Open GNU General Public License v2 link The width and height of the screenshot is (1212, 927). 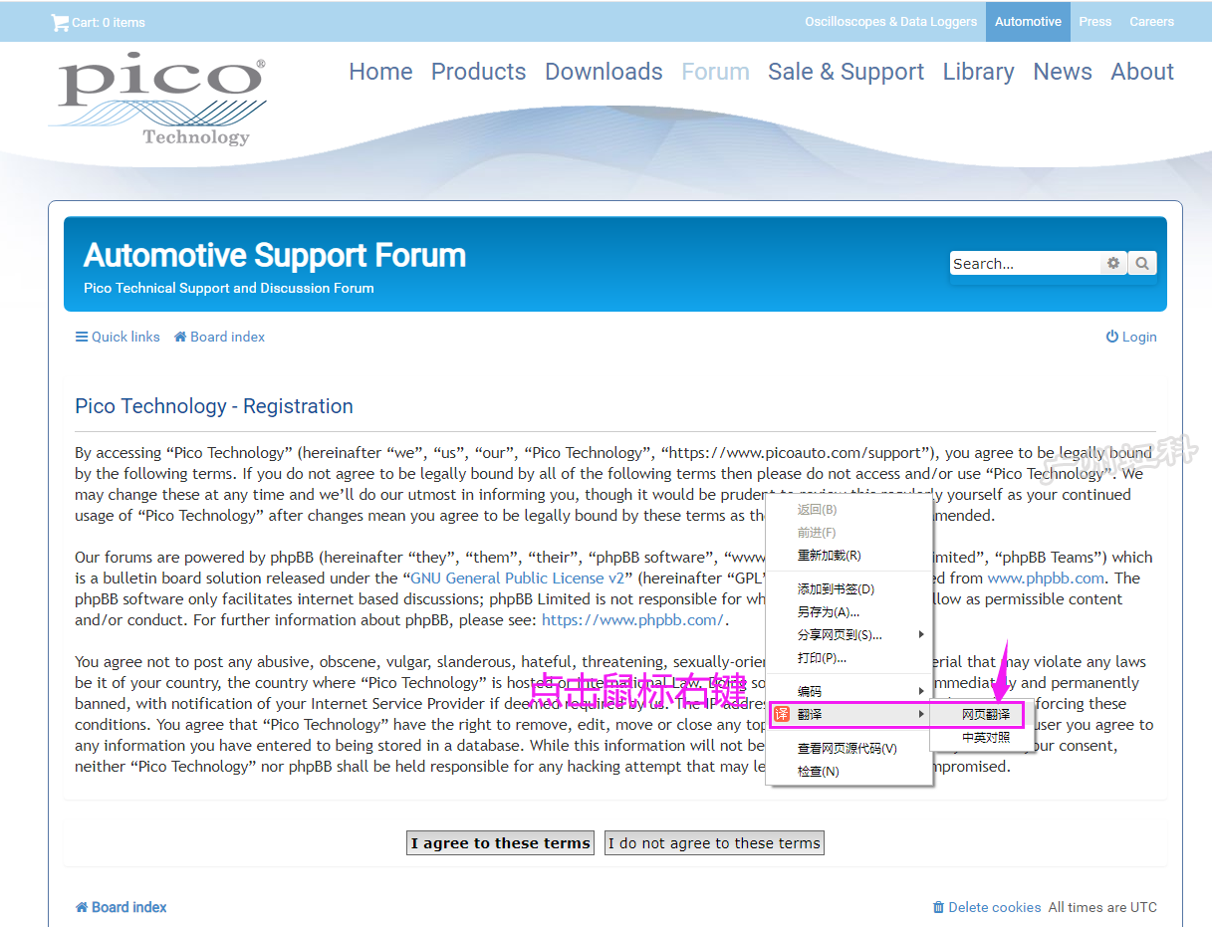pos(517,579)
